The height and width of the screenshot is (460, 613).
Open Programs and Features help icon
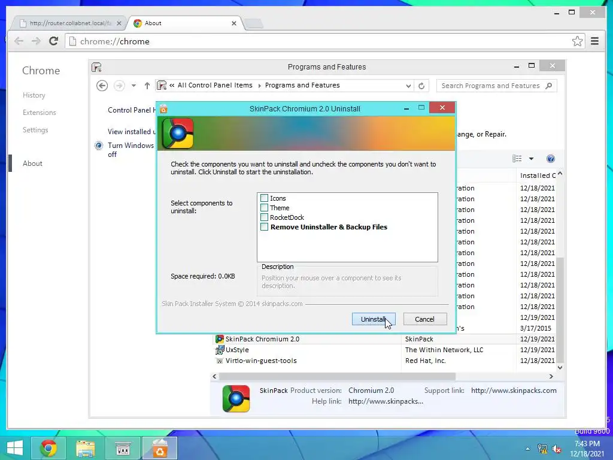(x=551, y=159)
